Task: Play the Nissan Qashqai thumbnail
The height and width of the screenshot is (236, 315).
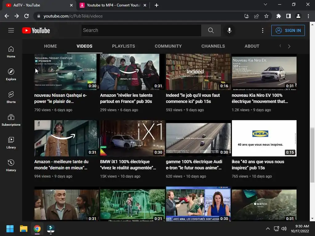Action: coord(66,72)
